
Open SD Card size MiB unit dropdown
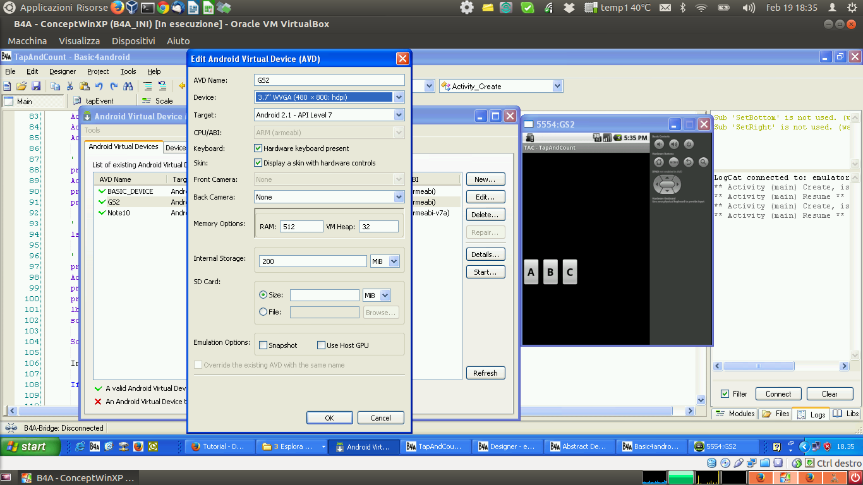point(385,295)
